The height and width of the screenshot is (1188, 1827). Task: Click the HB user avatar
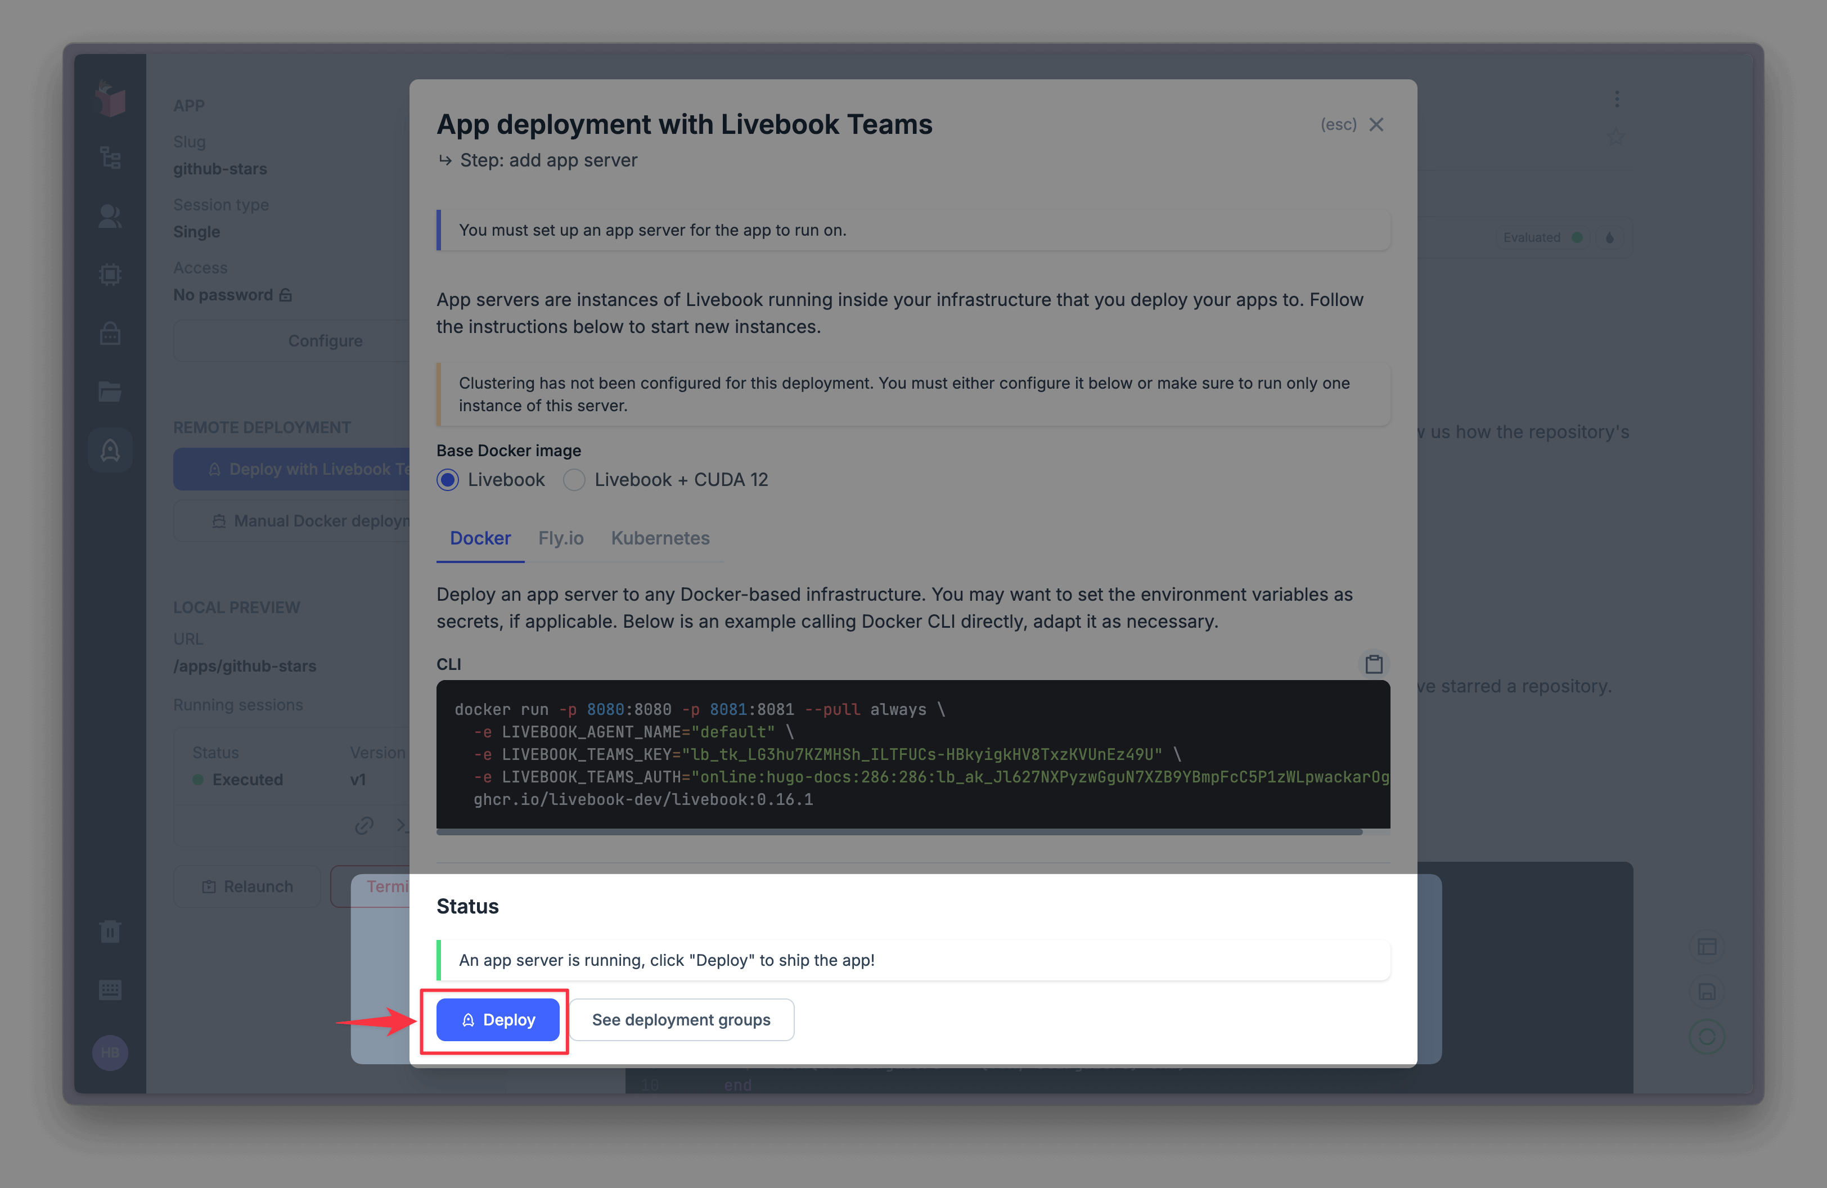[110, 1052]
